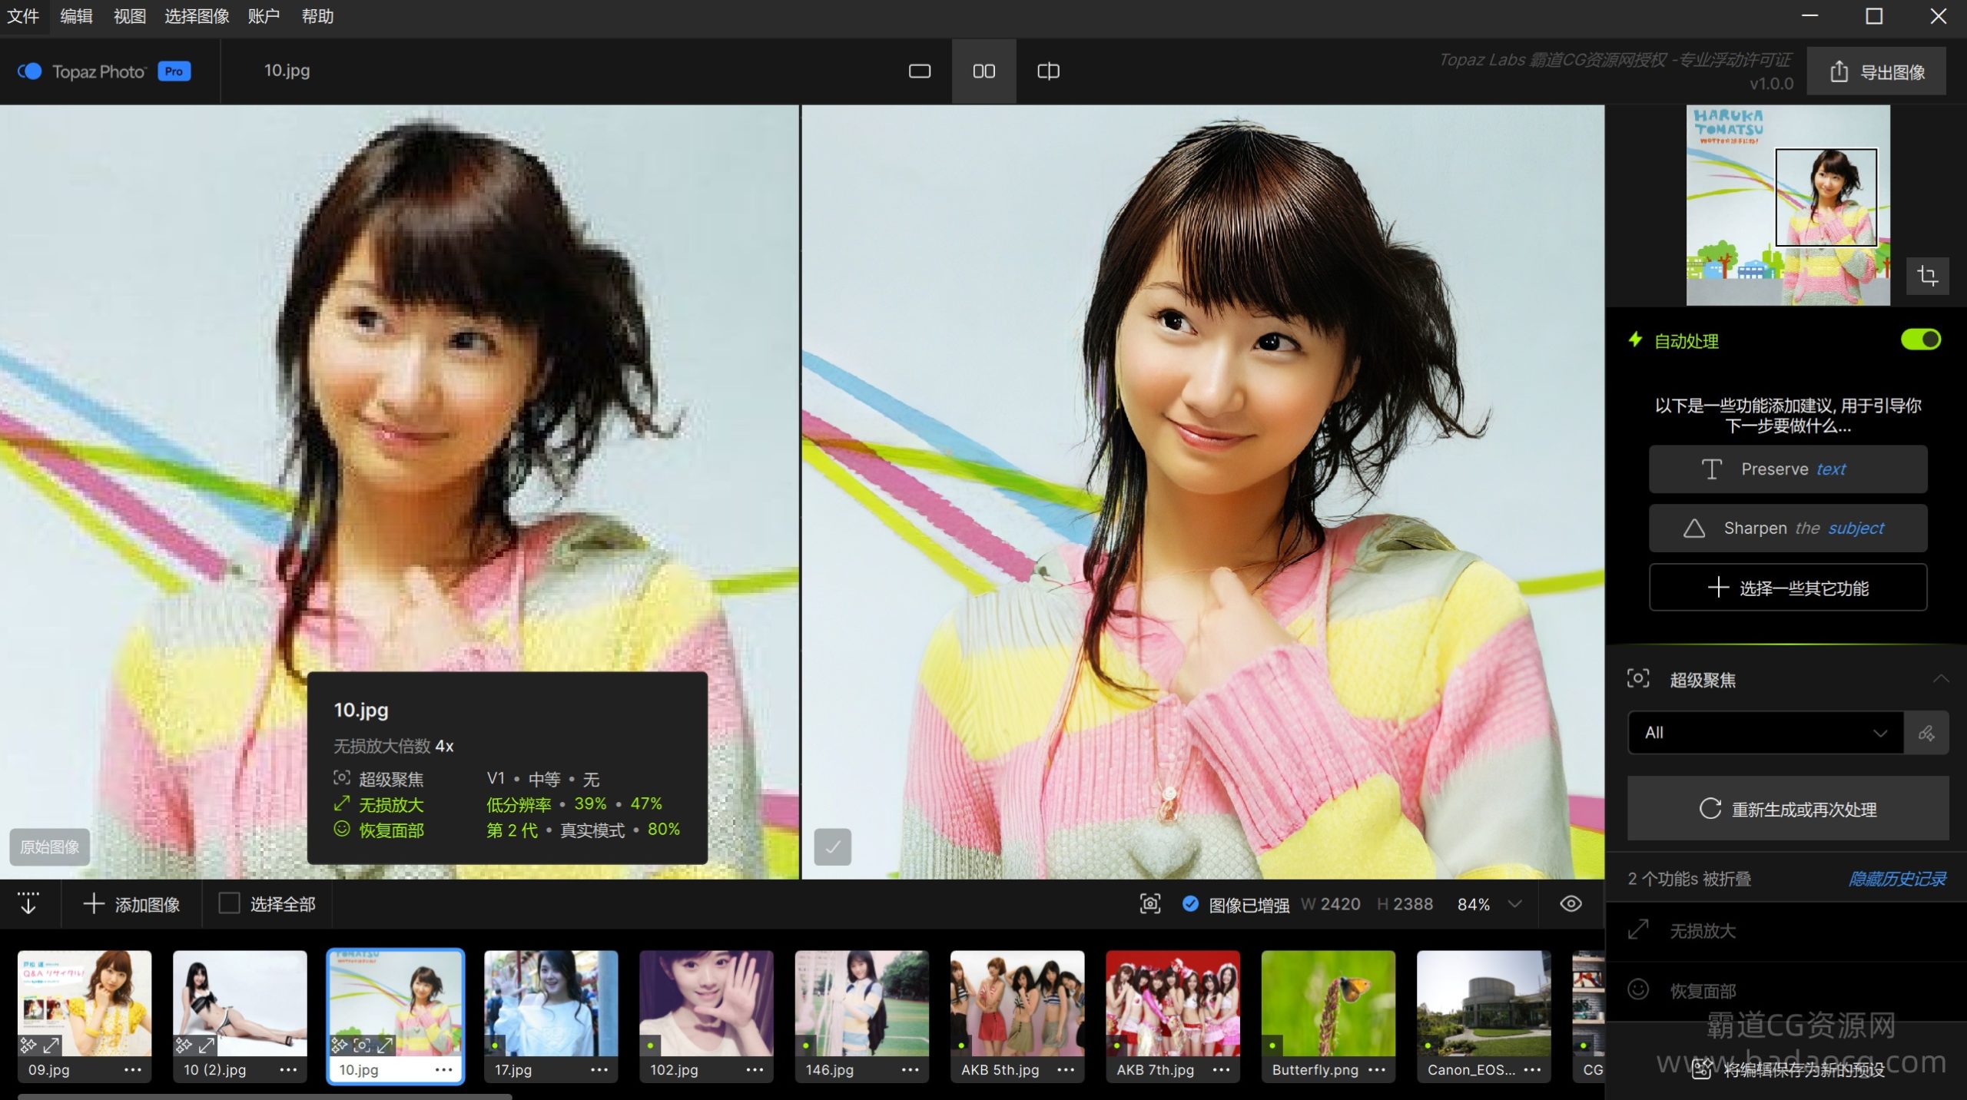The image size is (1967, 1100).
Task: Collapse the 超级聚焦 panel chevron
Action: pos(1940,679)
